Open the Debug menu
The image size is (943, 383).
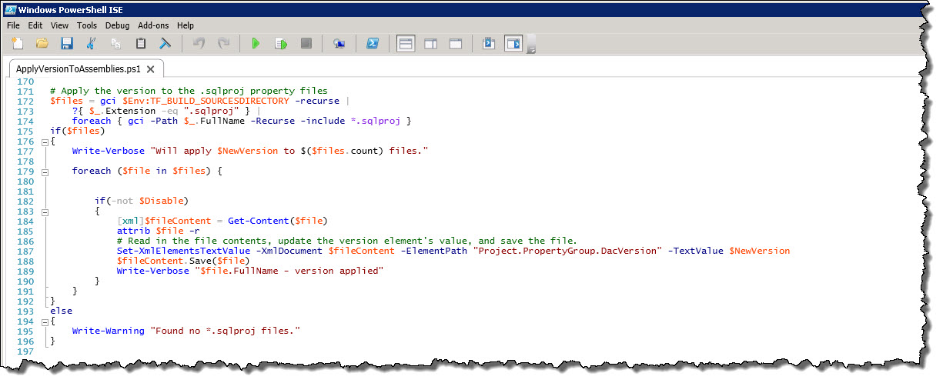pyautogui.click(x=118, y=25)
